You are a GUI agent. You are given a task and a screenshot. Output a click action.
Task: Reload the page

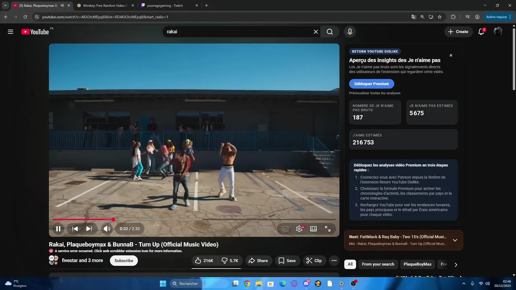point(25,17)
